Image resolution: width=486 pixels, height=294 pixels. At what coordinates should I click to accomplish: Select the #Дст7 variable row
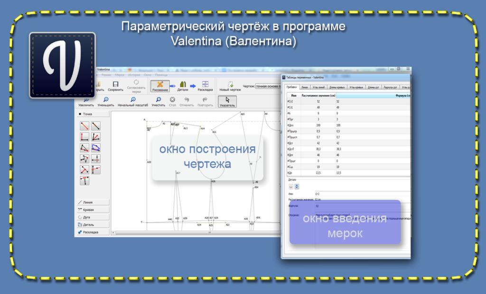349,149
